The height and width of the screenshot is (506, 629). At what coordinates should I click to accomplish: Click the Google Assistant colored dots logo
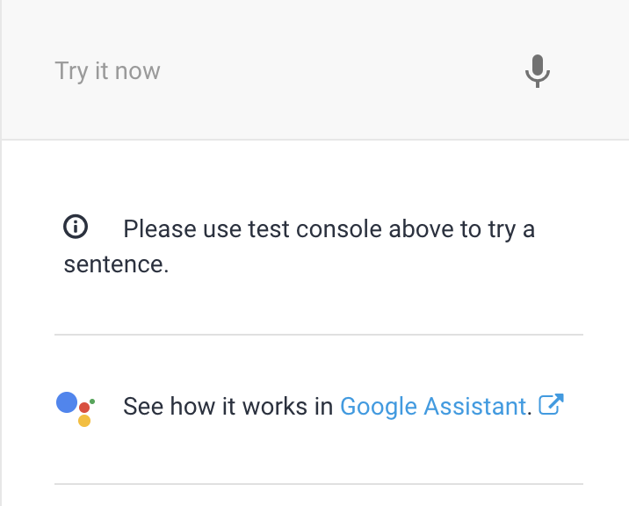[75, 408]
